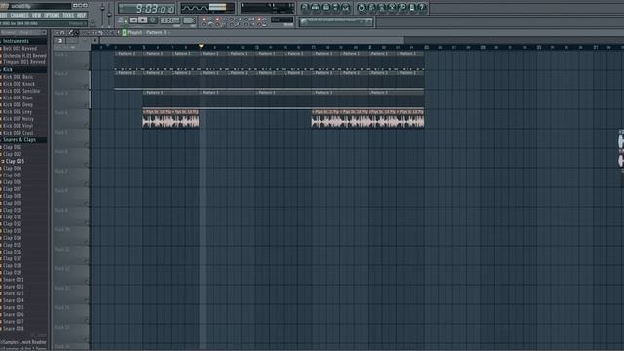Open the CHANNELS menu
This screenshot has width=624, height=351.
[x=19, y=16]
